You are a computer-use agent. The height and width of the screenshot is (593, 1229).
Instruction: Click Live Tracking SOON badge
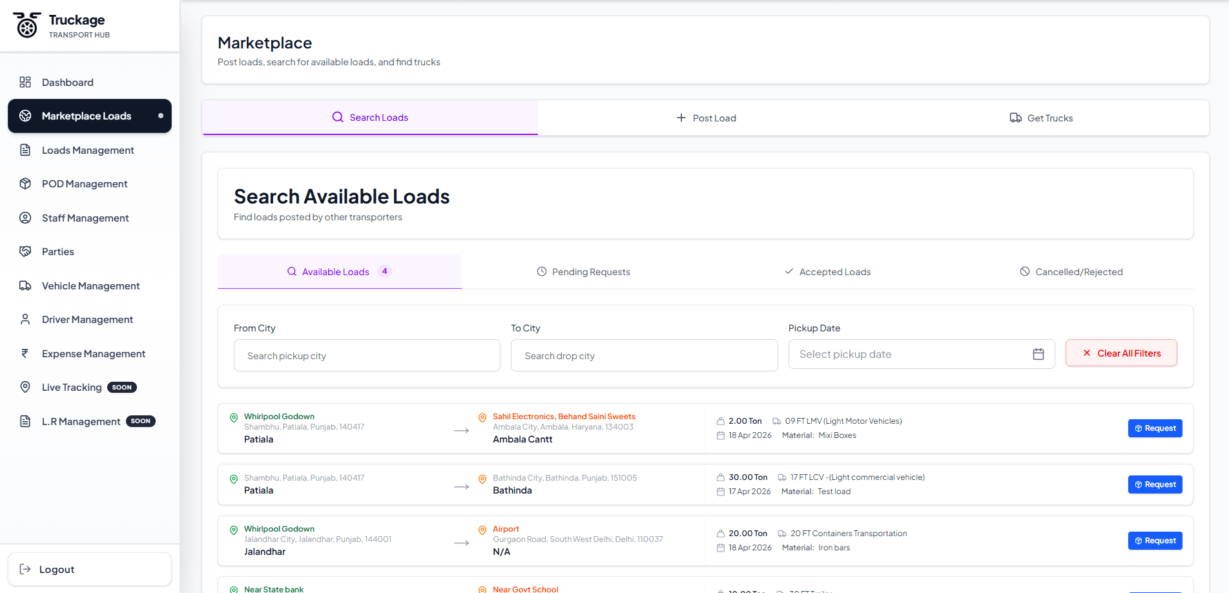click(x=122, y=388)
